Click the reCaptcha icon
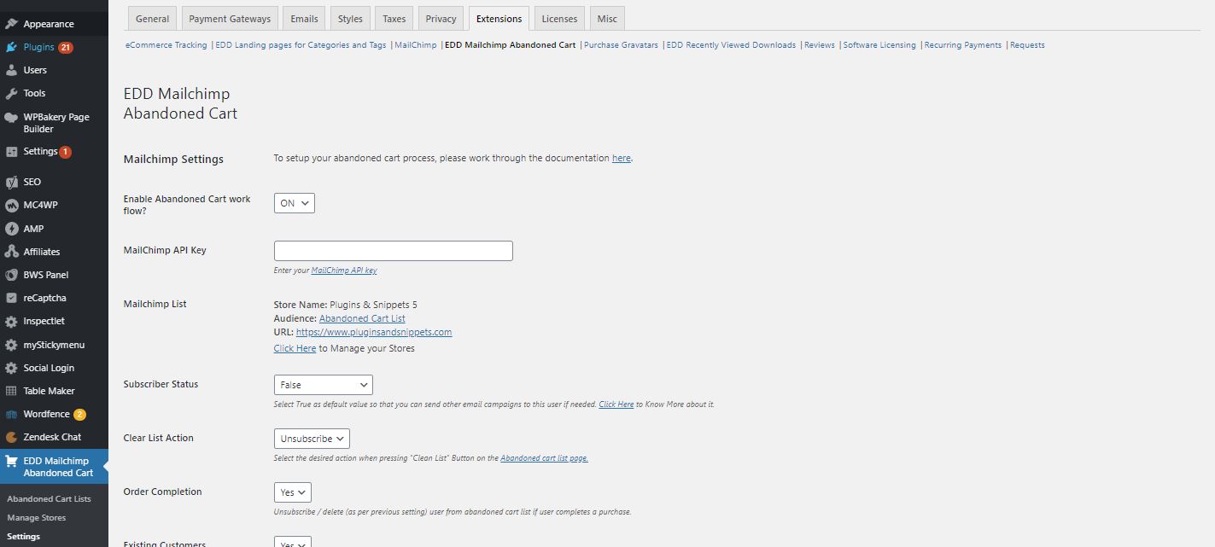Viewport: 1215px width, 547px height. pos(11,298)
